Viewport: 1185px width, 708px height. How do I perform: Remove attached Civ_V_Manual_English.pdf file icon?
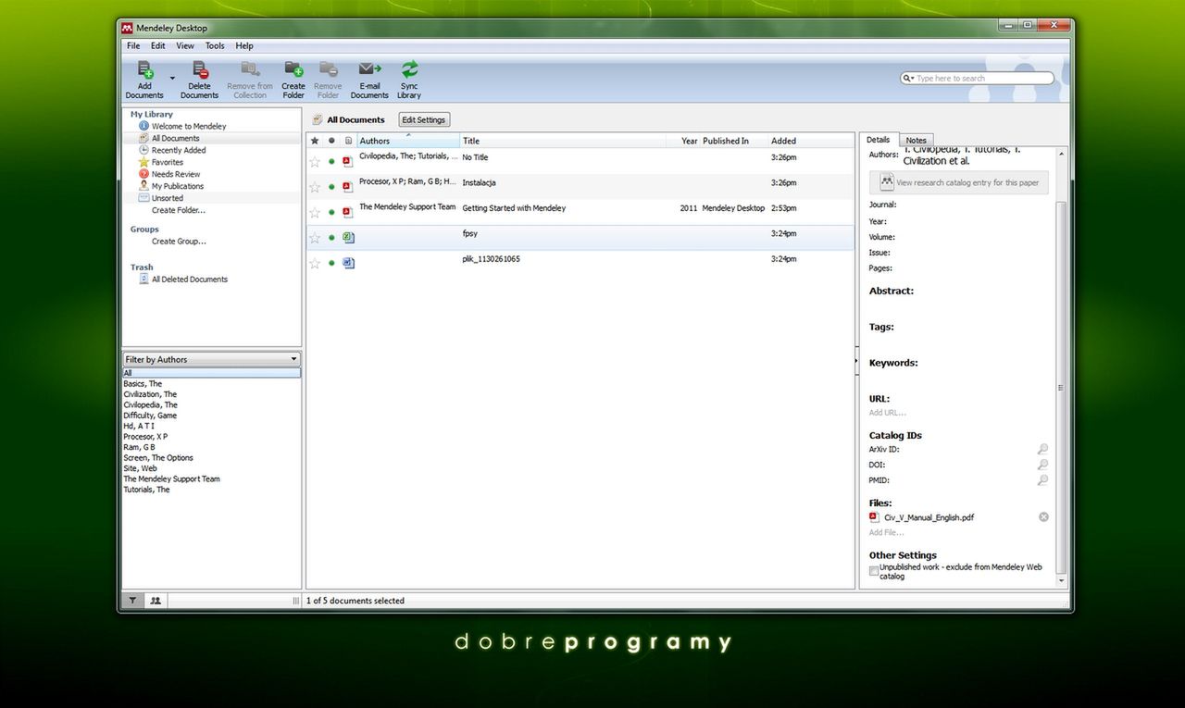tap(1043, 517)
